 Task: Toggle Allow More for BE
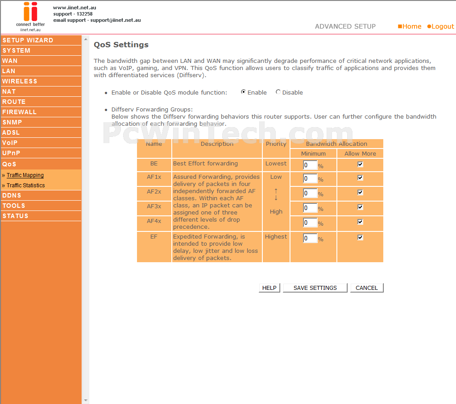[x=360, y=164]
